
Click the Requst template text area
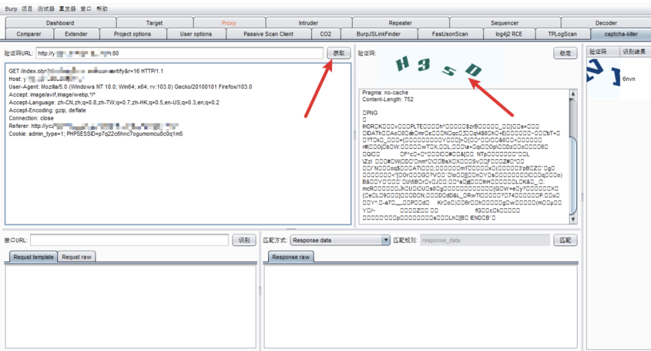131,306
